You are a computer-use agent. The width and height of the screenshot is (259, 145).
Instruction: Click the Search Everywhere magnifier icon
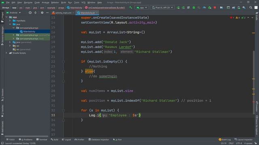point(251,8)
